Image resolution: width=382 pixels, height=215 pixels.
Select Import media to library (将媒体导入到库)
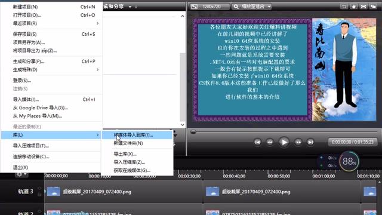click(137, 135)
